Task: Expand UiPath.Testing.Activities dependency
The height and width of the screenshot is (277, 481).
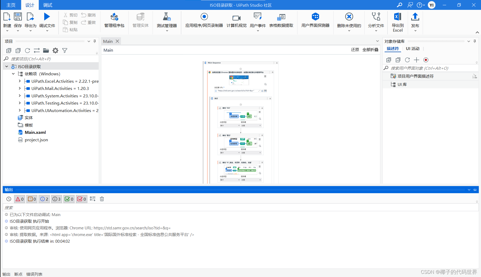Action: pyautogui.click(x=20, y=103)
